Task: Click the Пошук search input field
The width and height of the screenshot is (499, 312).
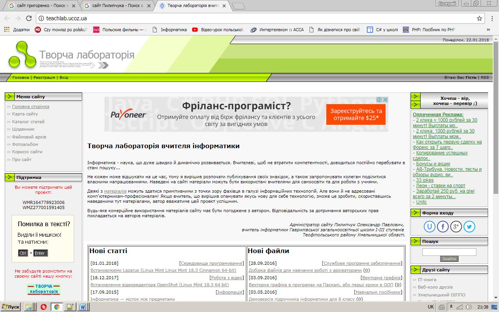Action: click(x=449, y=252)
